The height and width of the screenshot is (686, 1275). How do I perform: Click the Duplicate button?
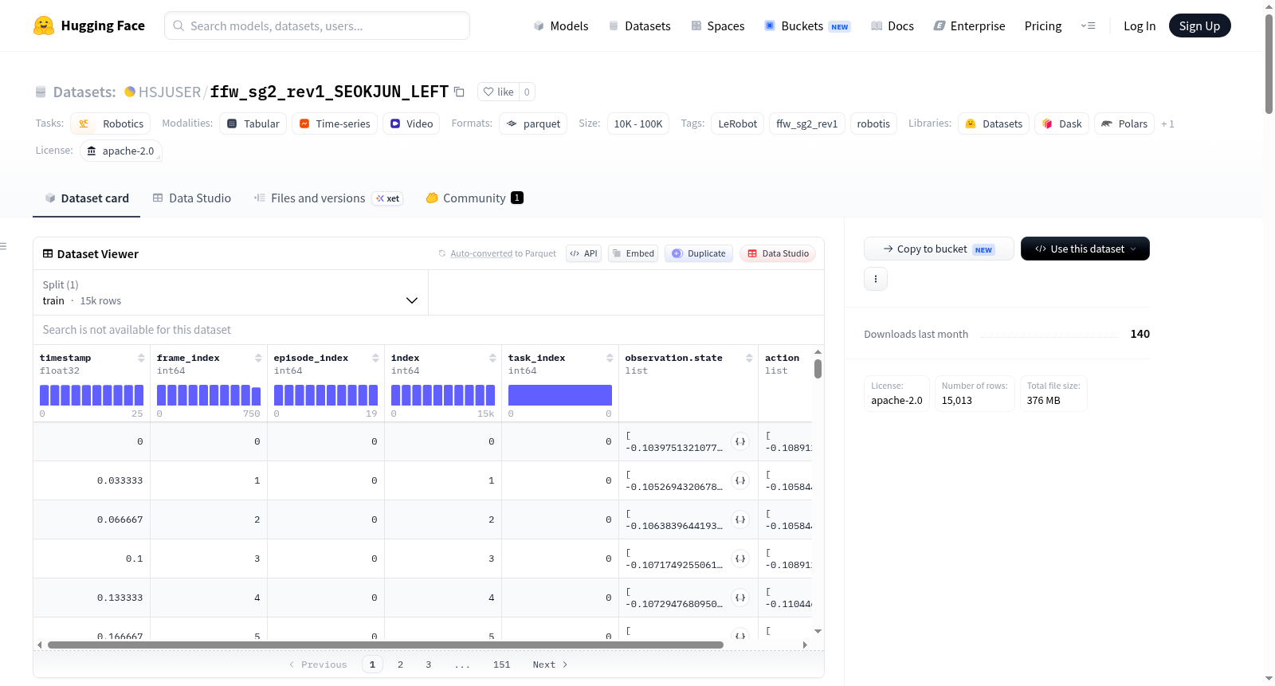coord(699,253)
